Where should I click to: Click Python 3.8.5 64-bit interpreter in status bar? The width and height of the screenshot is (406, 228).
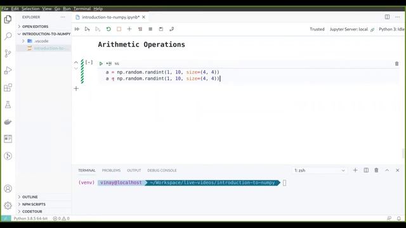[30, 218]
